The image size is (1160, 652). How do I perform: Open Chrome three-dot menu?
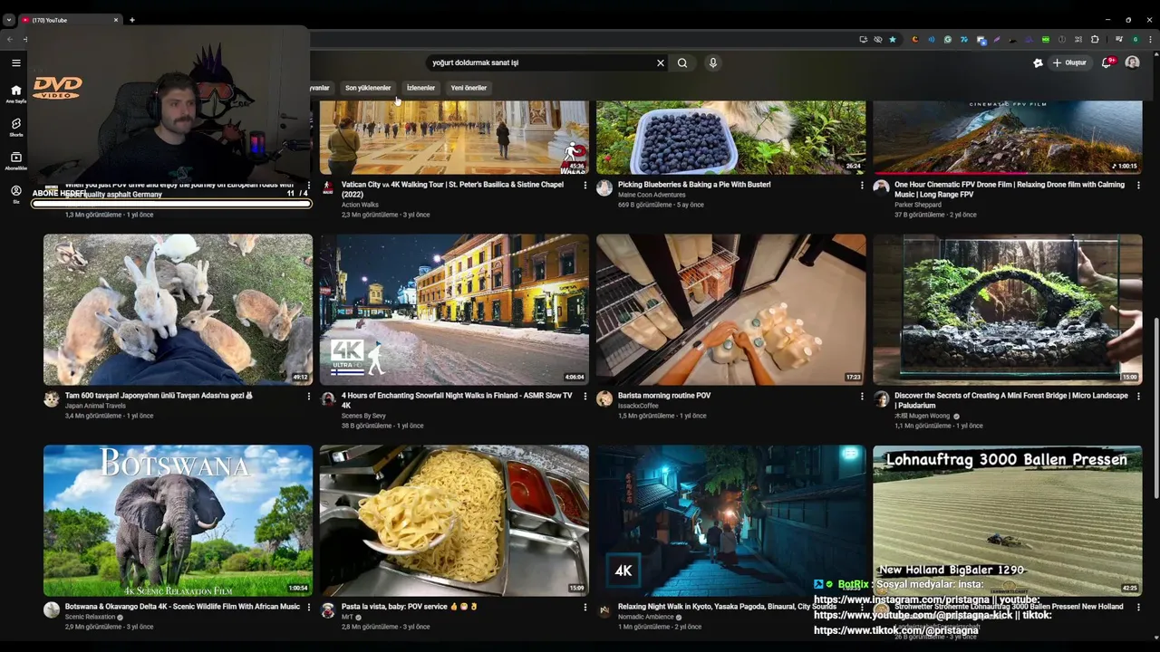click(x=1149, y=39)
